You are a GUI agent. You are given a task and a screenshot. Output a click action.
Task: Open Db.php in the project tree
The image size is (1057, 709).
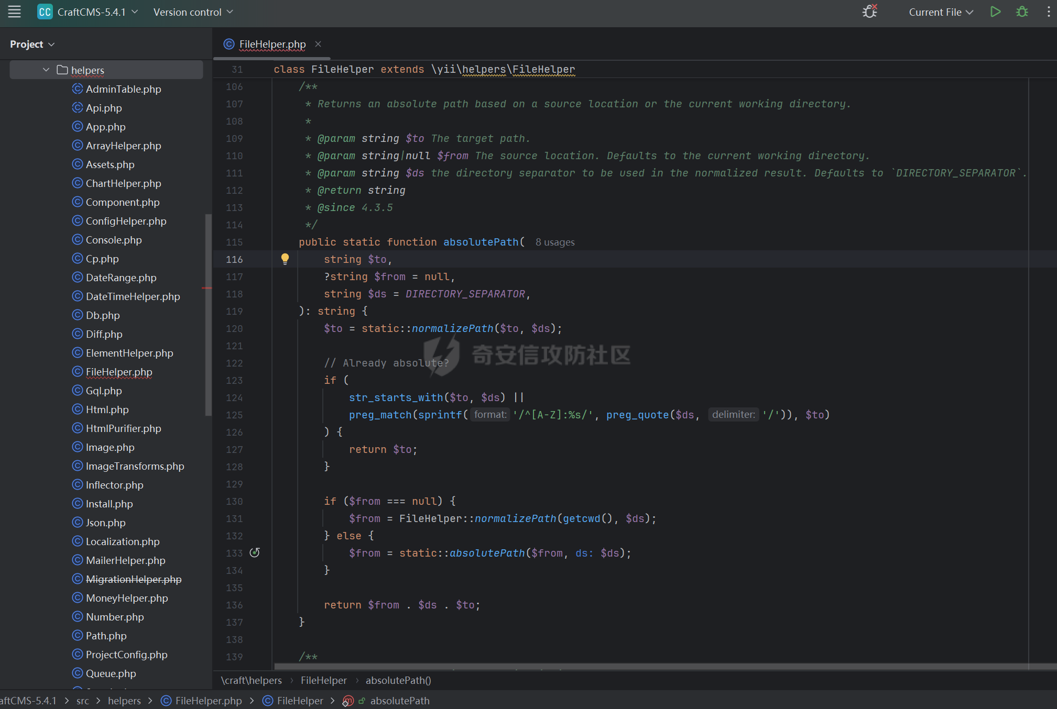click(x=103, y=315)
